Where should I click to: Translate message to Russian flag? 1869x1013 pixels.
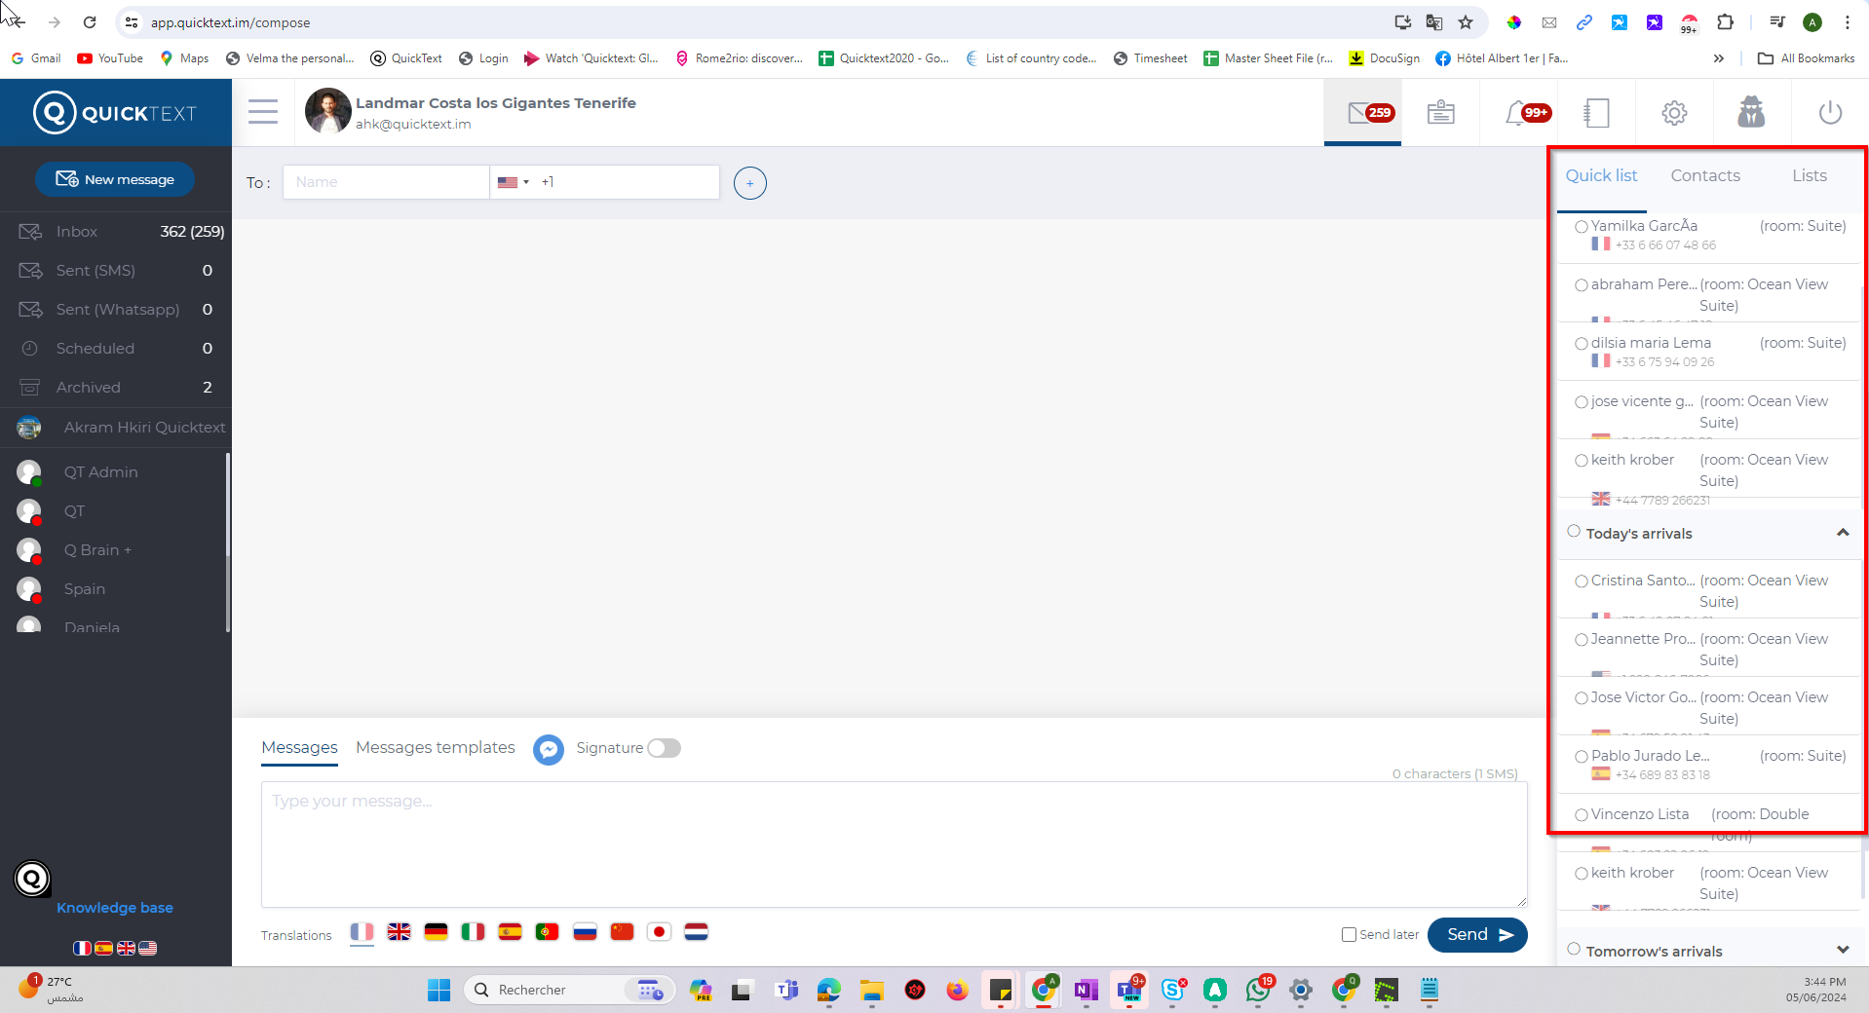pos(585,932)
